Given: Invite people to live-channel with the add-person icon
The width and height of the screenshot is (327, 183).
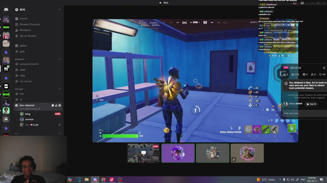Looking at the screenshot, I should 56,105.
